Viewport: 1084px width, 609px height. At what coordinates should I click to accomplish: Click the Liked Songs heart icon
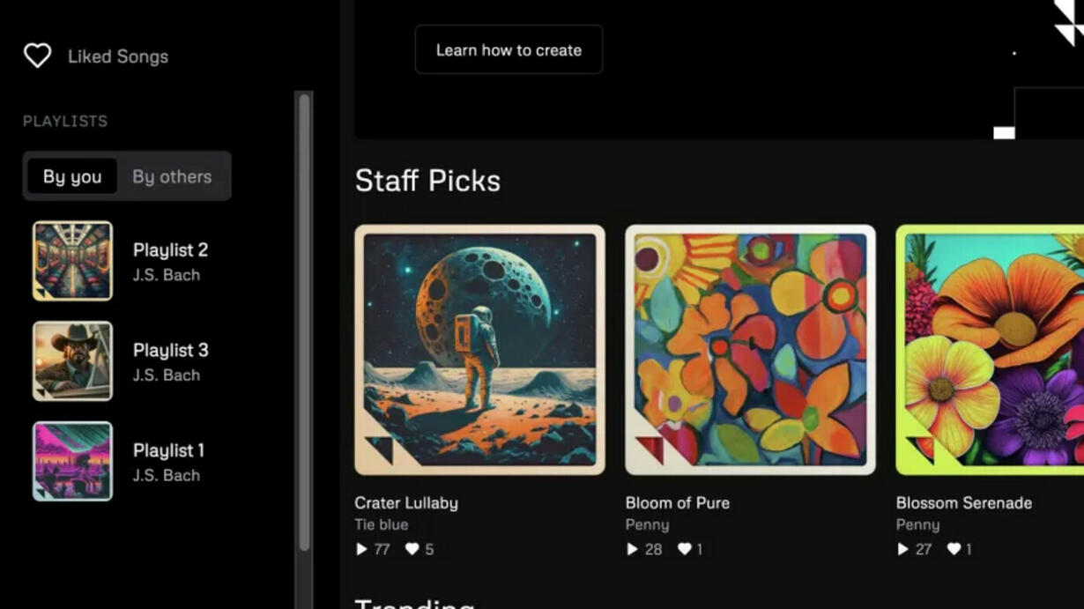tap(37, 56)
